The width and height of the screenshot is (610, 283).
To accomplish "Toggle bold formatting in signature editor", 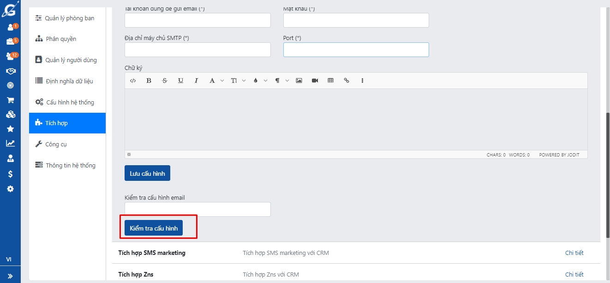I will click(149, 81).
